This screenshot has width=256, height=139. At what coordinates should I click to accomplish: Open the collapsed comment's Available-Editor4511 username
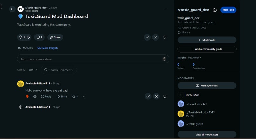37,107
